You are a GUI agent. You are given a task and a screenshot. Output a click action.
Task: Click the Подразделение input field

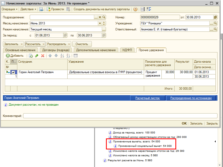(x=62, y=17)
